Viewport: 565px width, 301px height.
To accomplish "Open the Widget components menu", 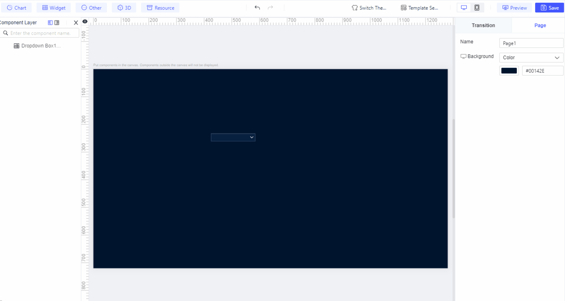I will (54, 8).
